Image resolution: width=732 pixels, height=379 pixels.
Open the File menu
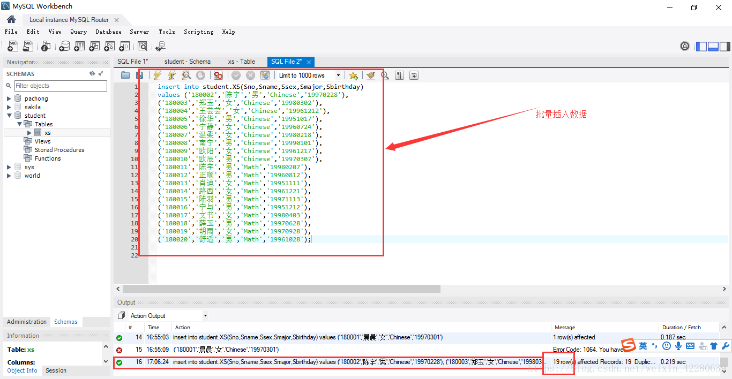tap(11, 32)
